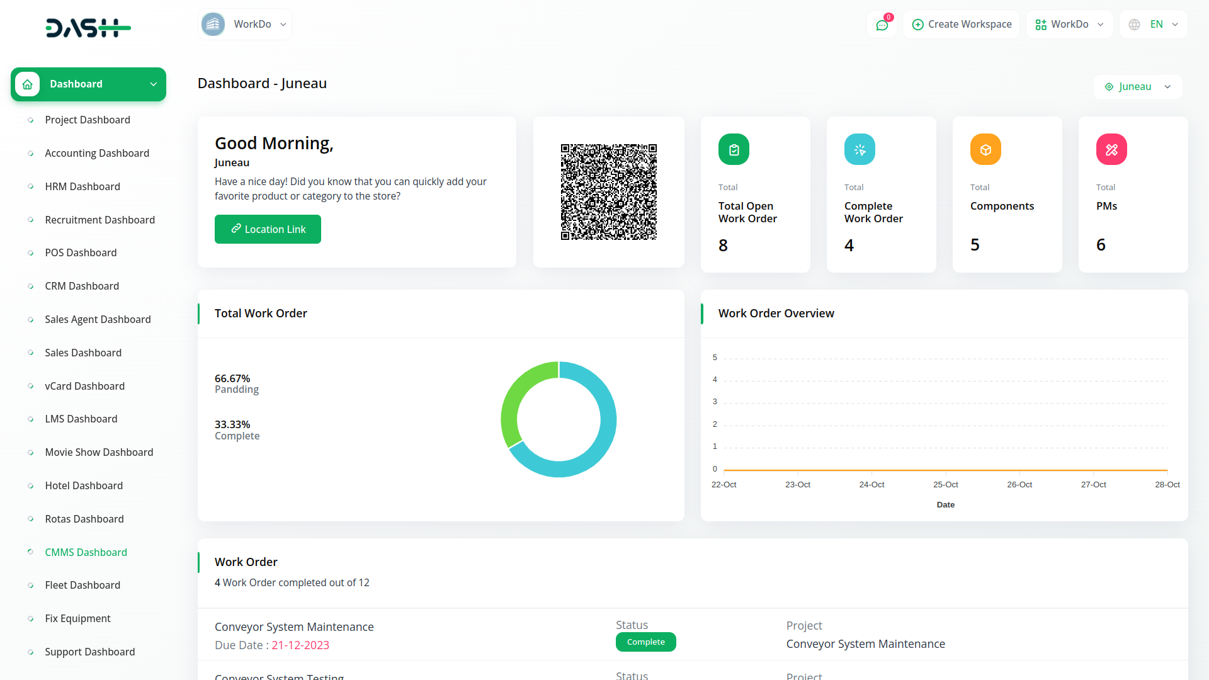Image resolution: width=1209 pixels, height=680 pixels.
Task: Open the messages icon with notification badge
Action: [882, 25]
